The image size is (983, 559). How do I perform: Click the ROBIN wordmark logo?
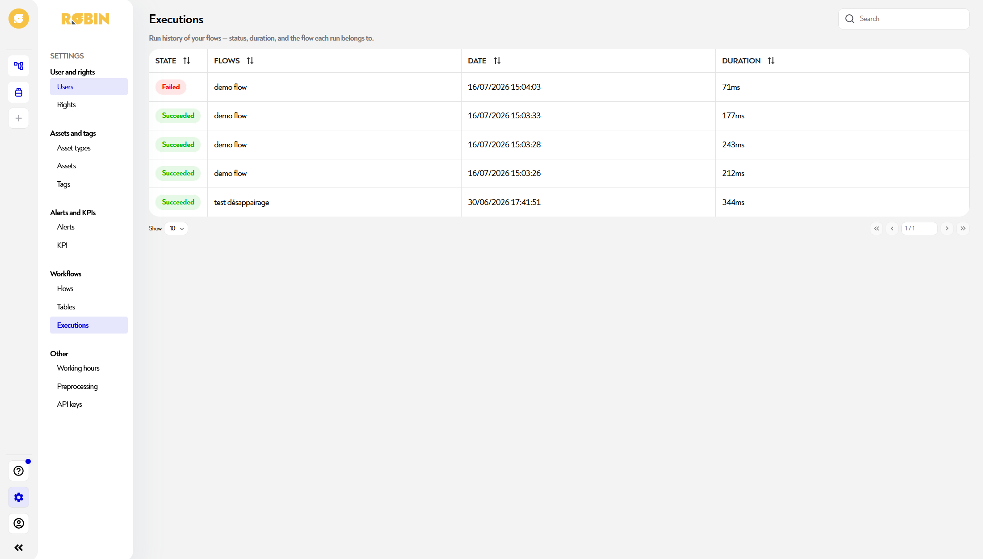[85, 19]
